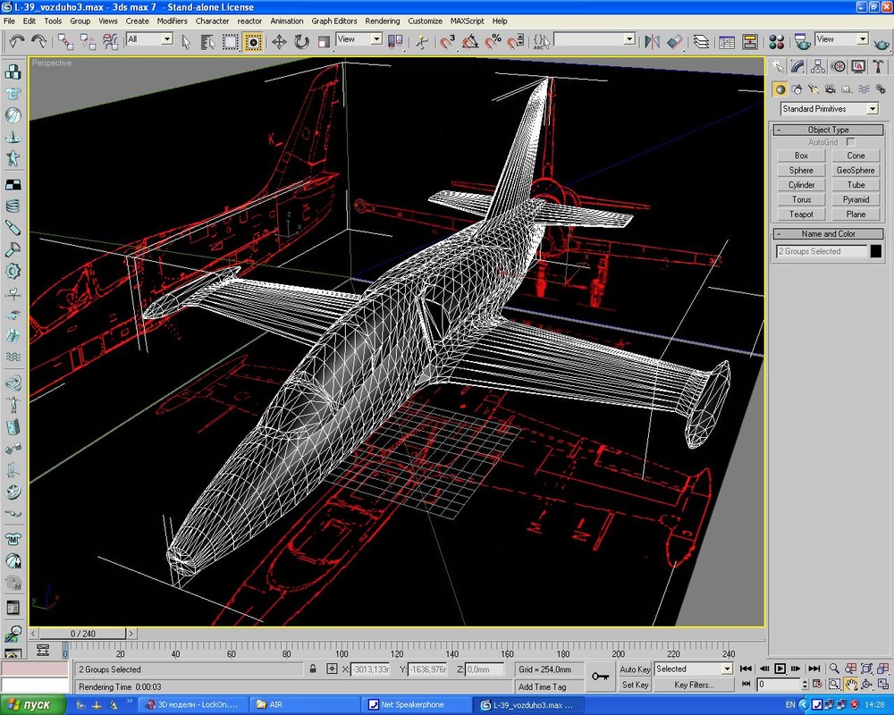Click the Key Filters button
The width and height of the screenshot is (894, 715).
click(x=694, y=686)
